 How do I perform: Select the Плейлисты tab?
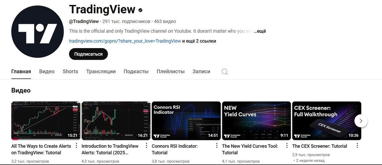pyautogui.click(x=171, y=72)
